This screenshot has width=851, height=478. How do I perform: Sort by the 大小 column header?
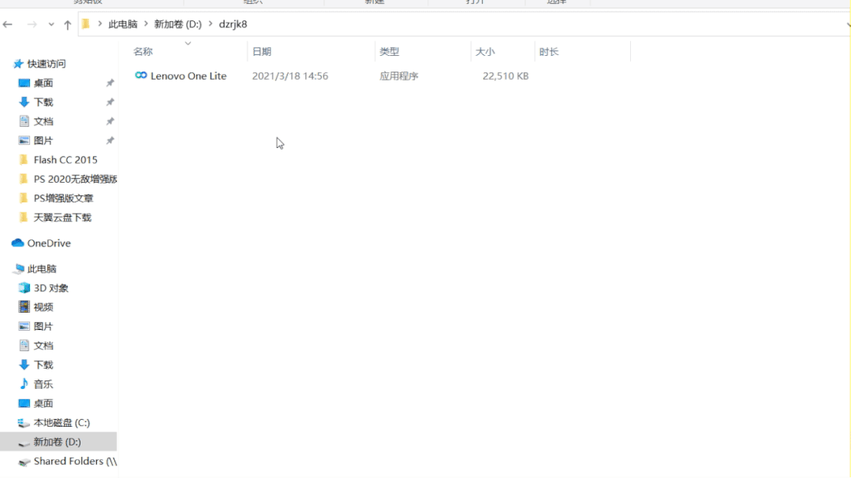(x=485, y=51)
